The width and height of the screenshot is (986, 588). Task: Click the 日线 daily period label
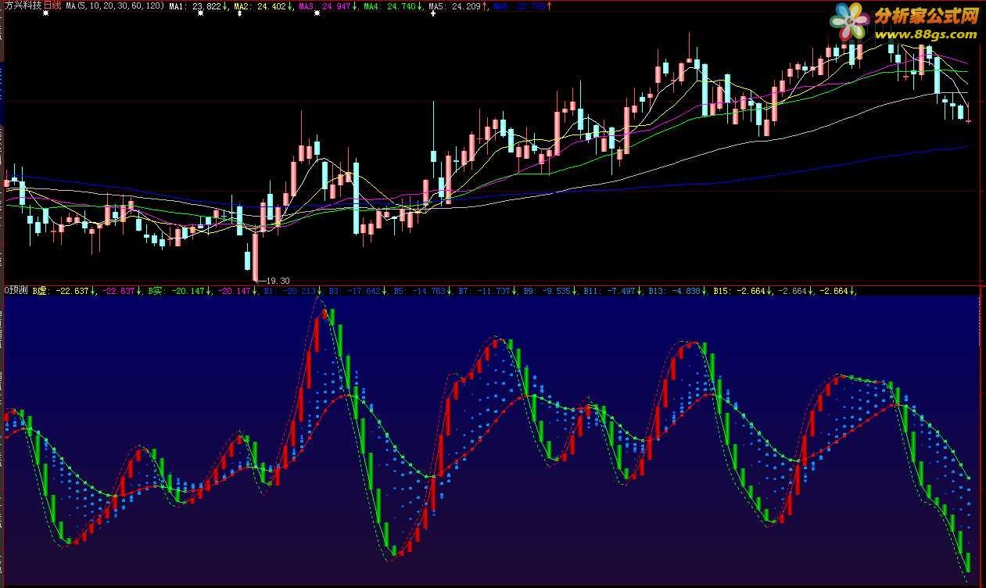(x=52, y=5)
